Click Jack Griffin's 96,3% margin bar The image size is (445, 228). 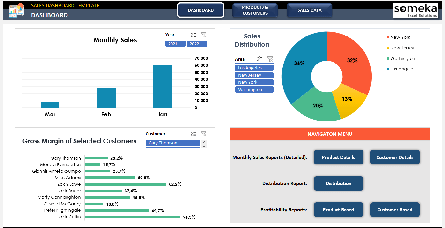pos(132,217)
